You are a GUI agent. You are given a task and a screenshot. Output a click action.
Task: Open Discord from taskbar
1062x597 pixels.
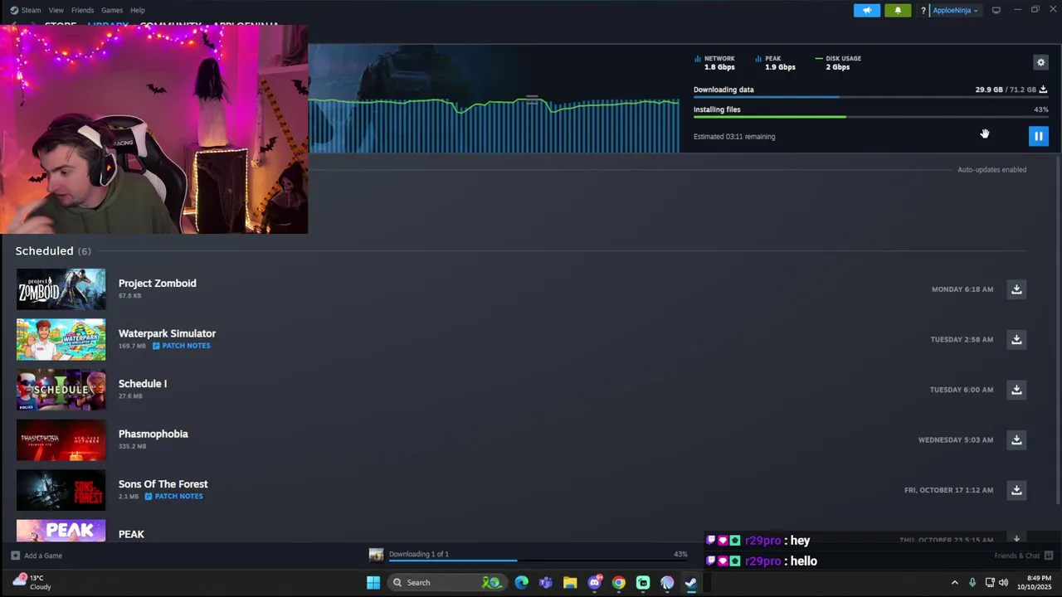point(594,582)
